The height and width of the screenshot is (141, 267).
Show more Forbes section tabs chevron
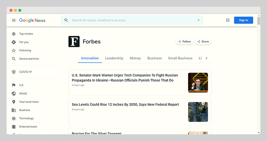tap(206, 58)
